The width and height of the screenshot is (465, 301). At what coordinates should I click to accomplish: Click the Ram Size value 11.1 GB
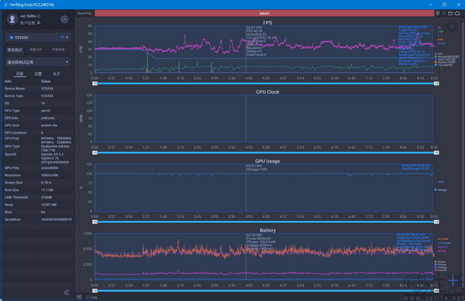click(47, 190)
